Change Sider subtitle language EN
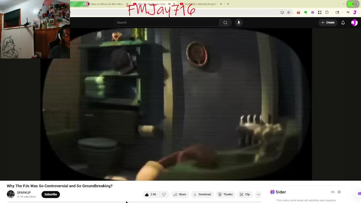The height and width of the screenshot is (203, 361). pos(333,192)
